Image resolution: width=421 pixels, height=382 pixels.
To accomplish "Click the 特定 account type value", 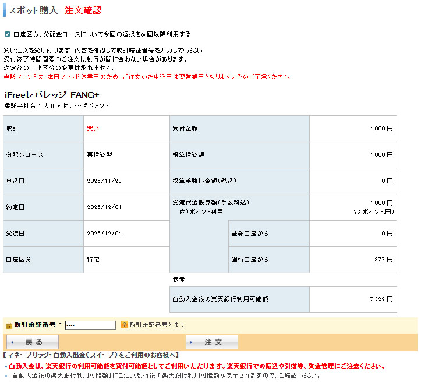I will 93,260.
